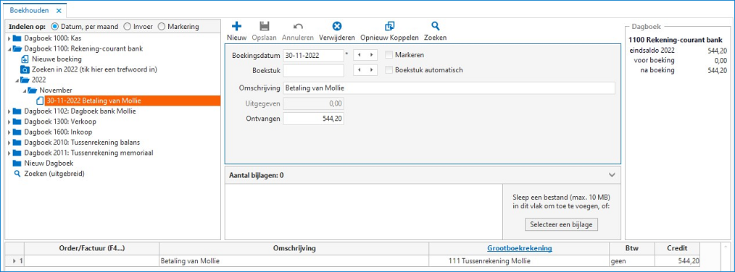The image size is (735, 272).
Task: Click folder icon of Dagboek 1600: Inkoop
Action: (17, 132)
